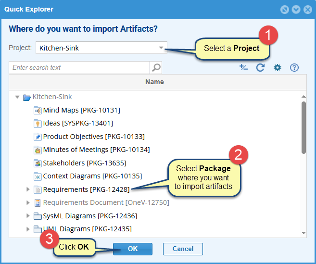This screenshot has width=316, height=264.
Task: Select the Mind Maps package icon
Action: 38,110
